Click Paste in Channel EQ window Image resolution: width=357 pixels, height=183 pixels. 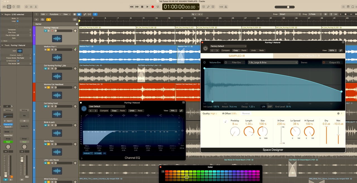coord(122,111)
